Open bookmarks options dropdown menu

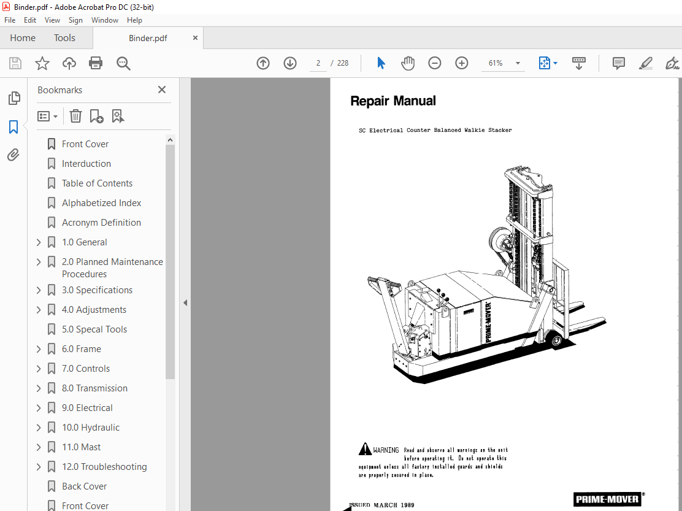(x=47, y=116)
